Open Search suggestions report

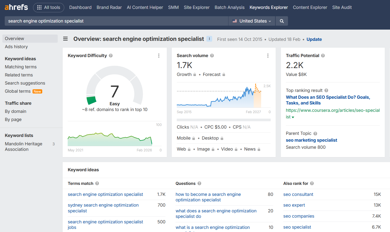[25, 83]
